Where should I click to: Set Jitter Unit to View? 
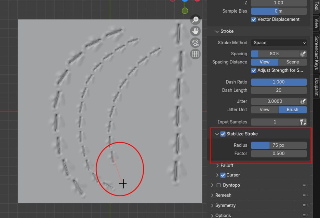pyautogui.click(x=265, y=110)
